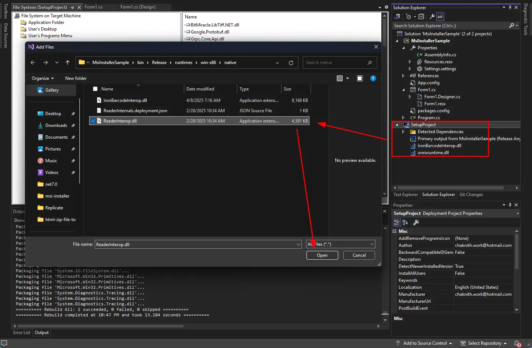Open Properties wrench icon in Solution Explorer toolbar
Screen dimensions: 532x348
[x=432, y=17]
